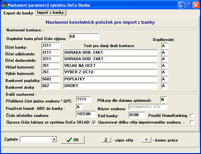Click Doplňování field beside UROKY
Screen dimensions: 201x154
(x=164, y=86)
